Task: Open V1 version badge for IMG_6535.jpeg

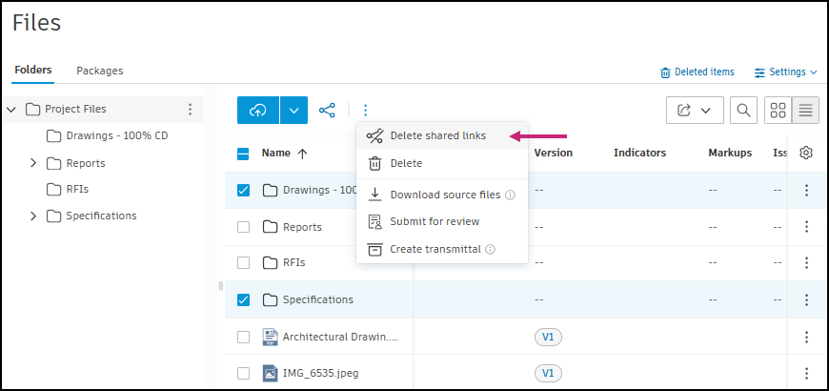Action: click(548, 374)
